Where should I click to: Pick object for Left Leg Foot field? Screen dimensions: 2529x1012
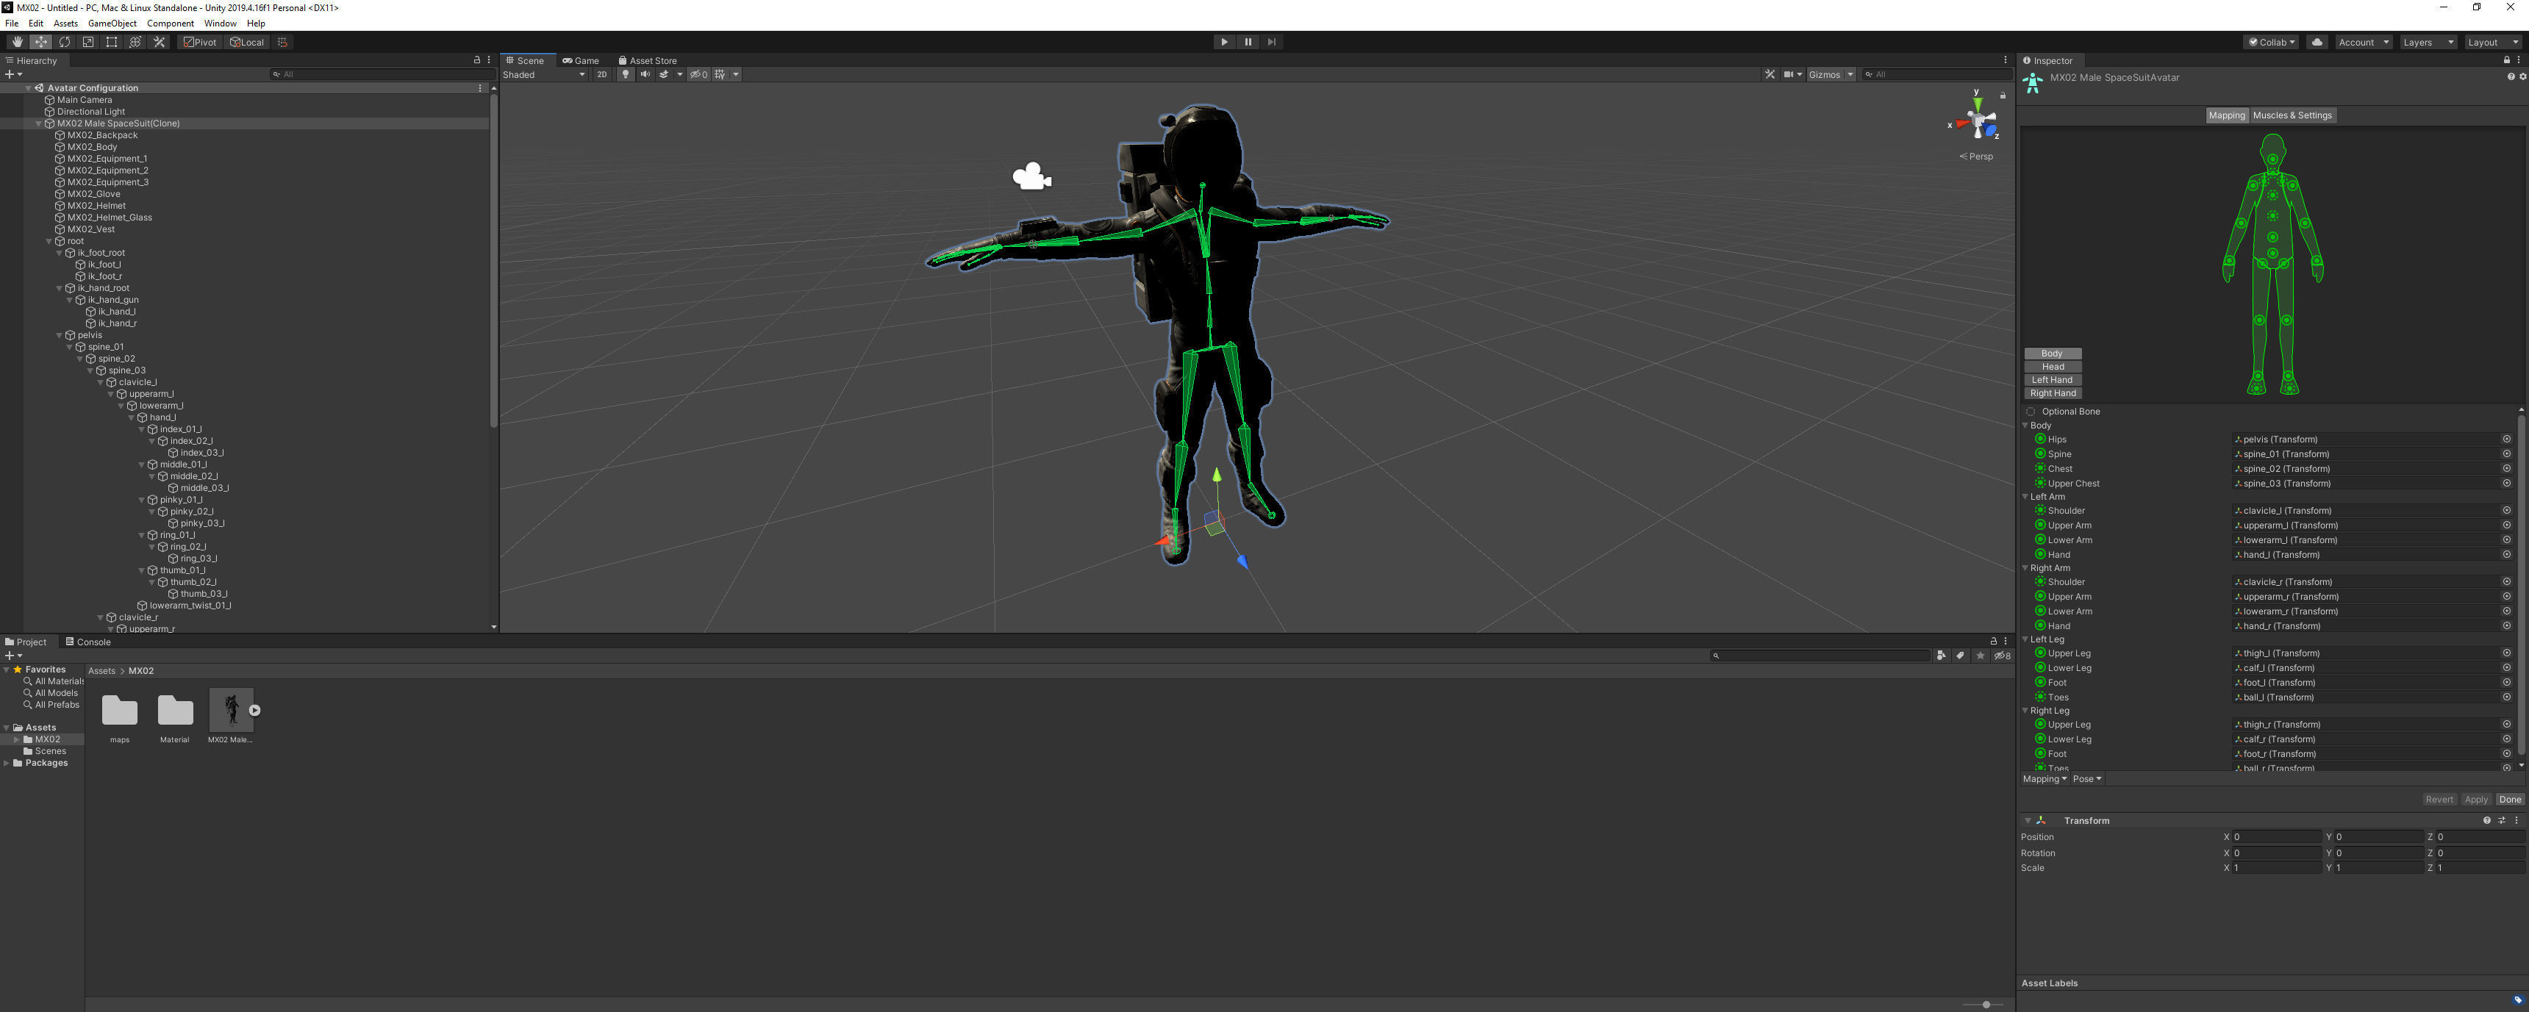point(2505,683)
